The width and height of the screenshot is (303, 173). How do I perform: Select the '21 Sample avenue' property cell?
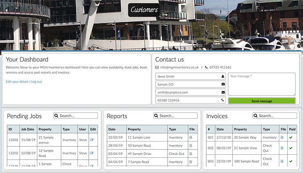(49, 140)
